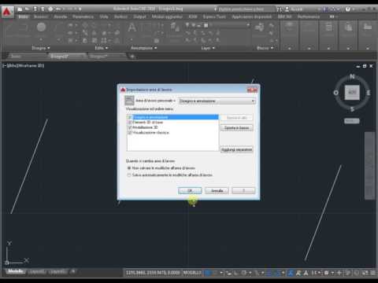Toggle Visualizzazione classica checkbox
The image size is (378, 283).
[130, 133]
